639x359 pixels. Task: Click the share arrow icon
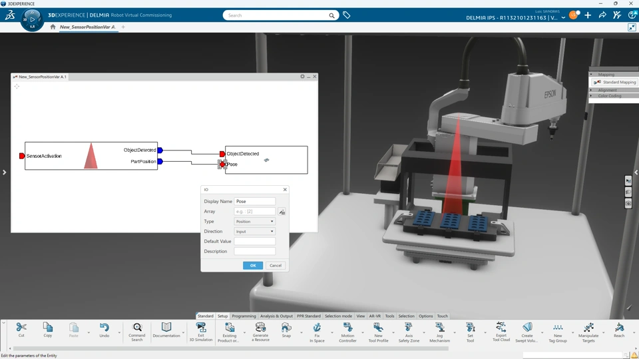point(602,15)
